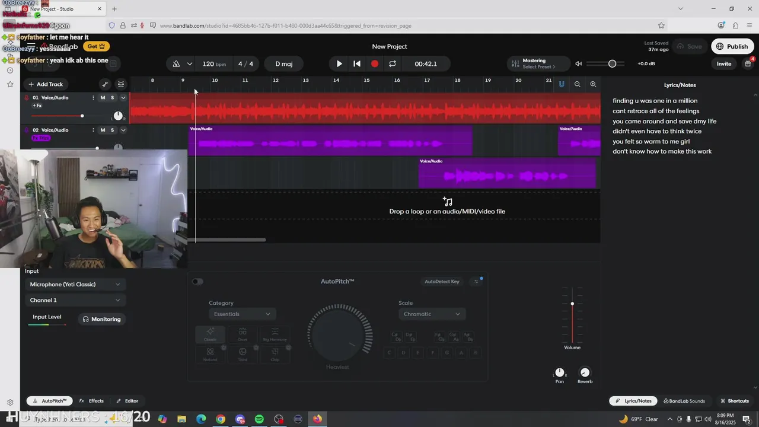The height and width of the screenshot is (427, 759).
Task: Bookmark this page with the star icon
Action: (x=661, y=26)
